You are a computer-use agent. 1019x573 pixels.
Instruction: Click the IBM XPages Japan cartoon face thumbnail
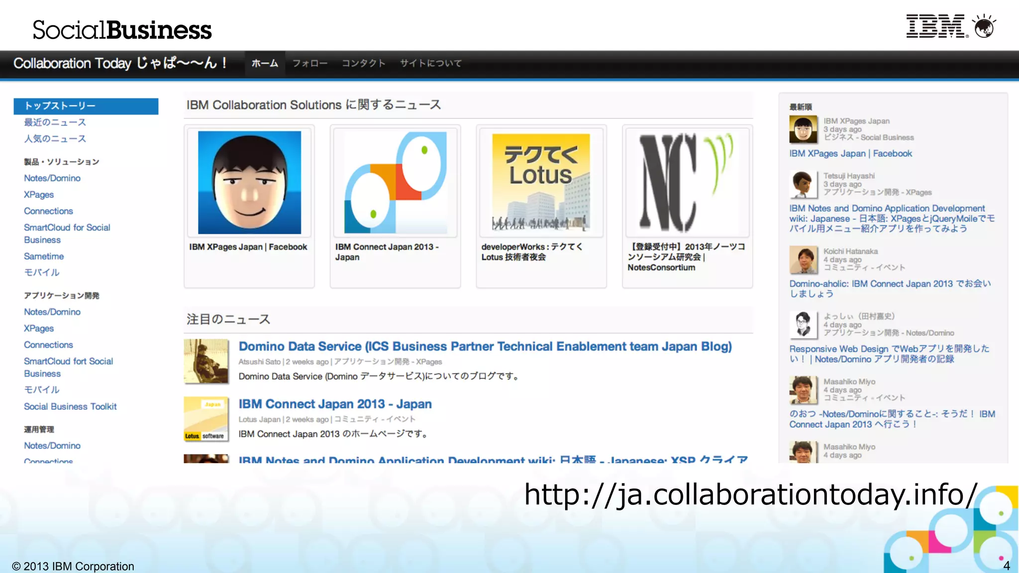(x=249, y=183)
